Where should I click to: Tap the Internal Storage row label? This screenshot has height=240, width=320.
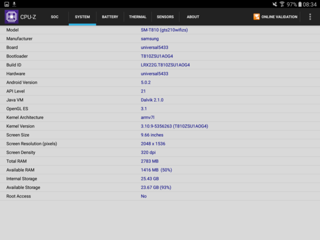coord(21,179)
